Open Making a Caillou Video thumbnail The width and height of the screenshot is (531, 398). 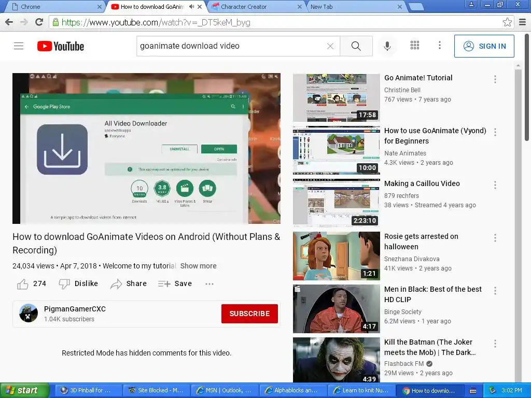[x=336, y=203]
